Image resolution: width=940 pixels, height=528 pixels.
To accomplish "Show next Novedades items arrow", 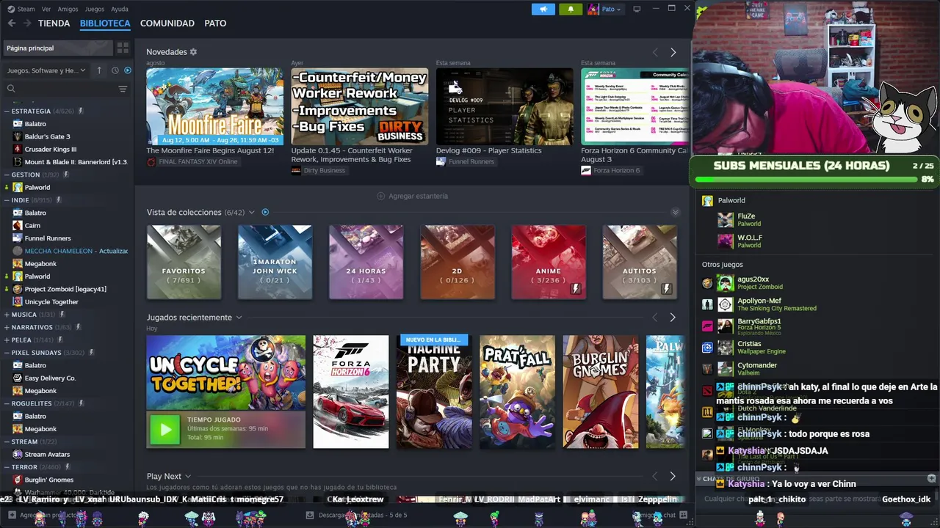I will pos(673,52).
